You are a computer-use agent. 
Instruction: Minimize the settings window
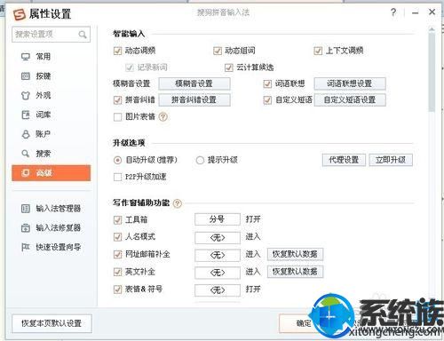[x=416, y=12]
